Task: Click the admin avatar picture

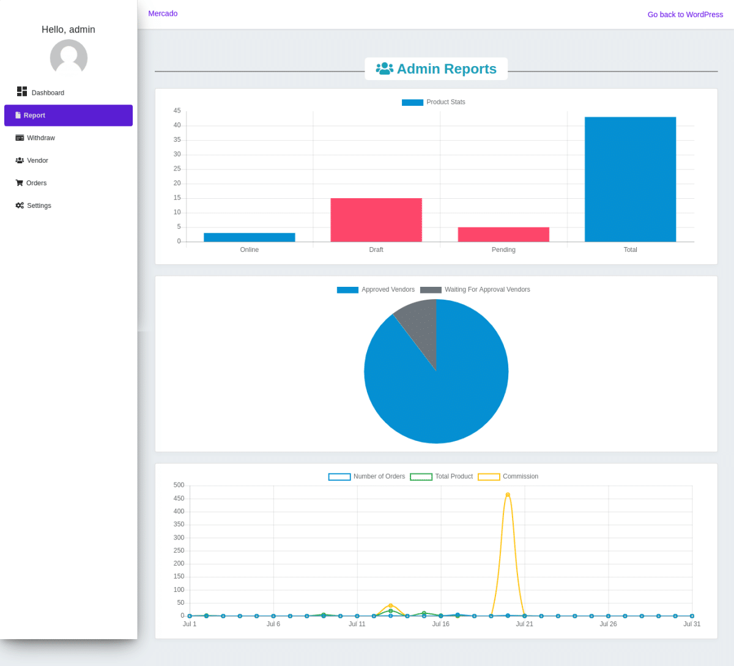Action: (69, 57)
